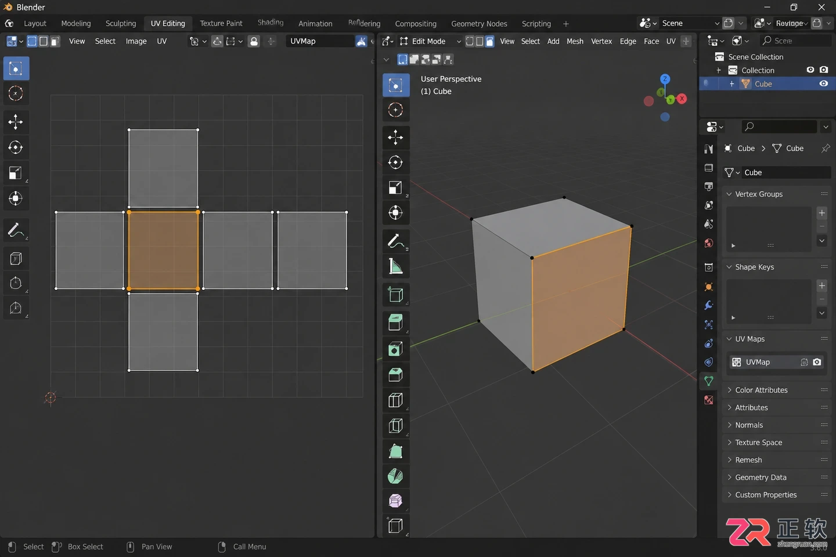Screen dimensions: 836x557
Task: Toggle Collection render camera icon
Action: (824, 70)
